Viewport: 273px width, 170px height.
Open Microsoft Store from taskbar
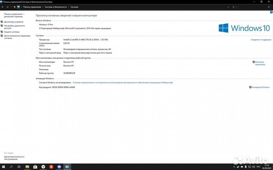[x=35, y=167]
